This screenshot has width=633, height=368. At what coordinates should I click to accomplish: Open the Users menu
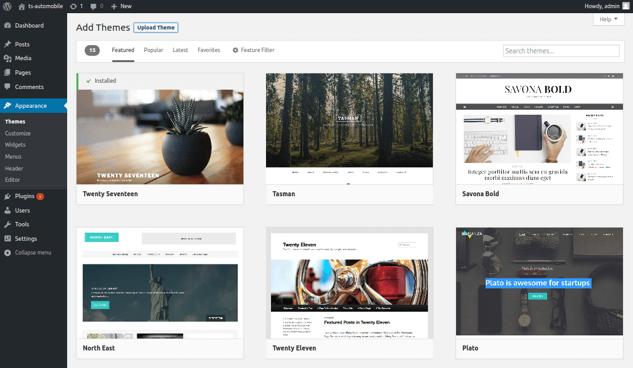click(23, 211)
